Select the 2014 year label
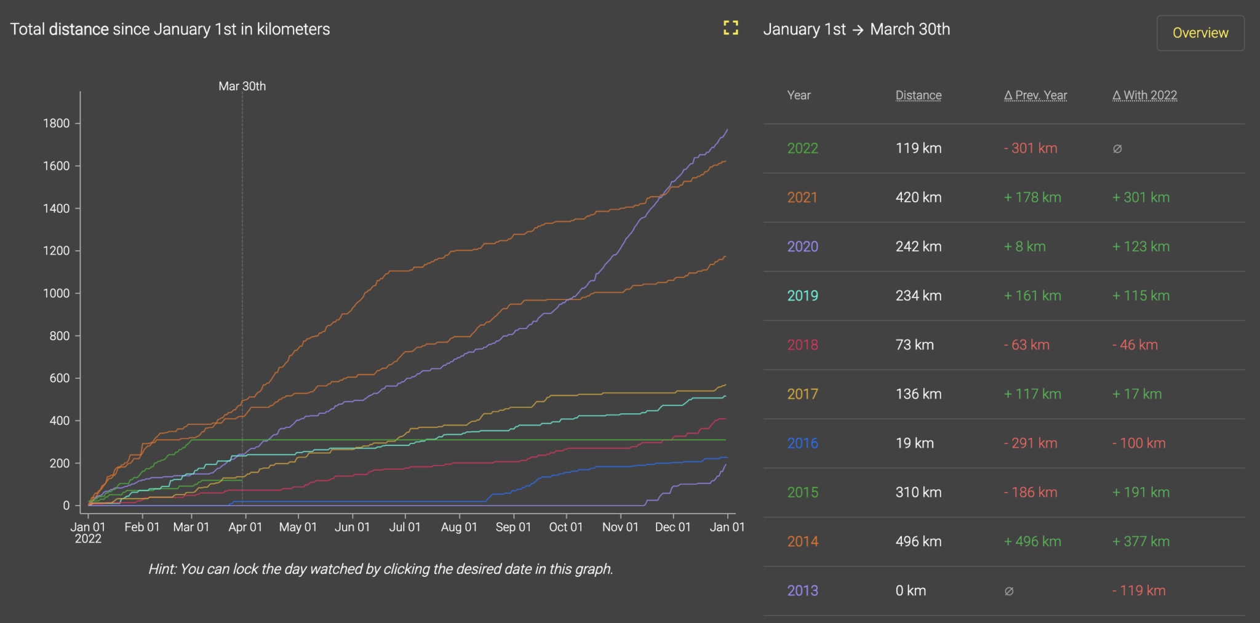This screenshot has width=1260, height=623. pyautogui.click(x=802, y=541)
